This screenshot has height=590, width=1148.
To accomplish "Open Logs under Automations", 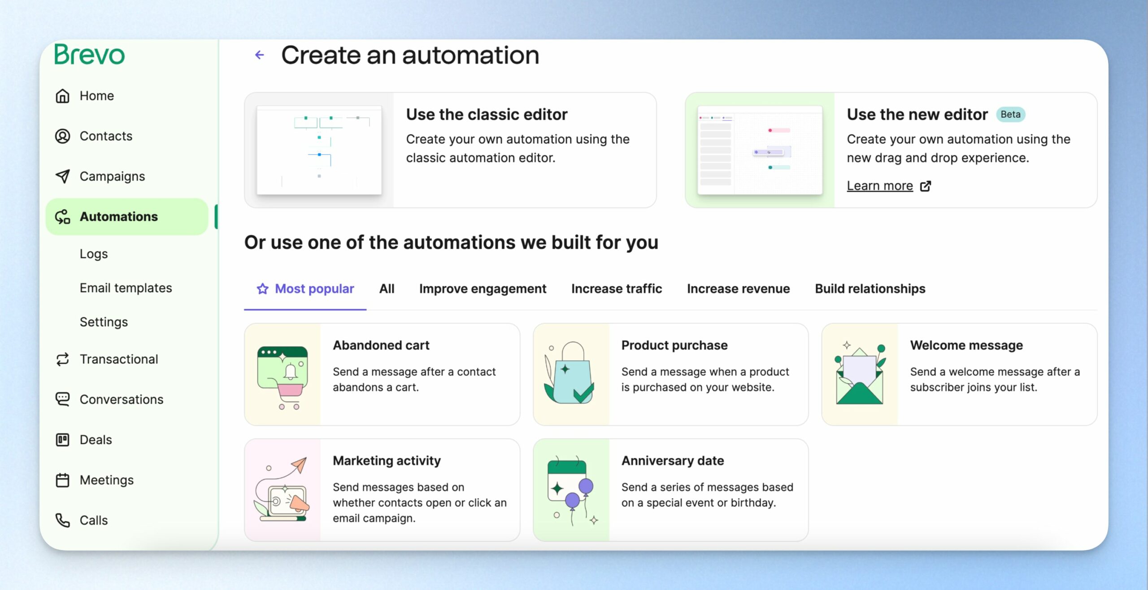I will click(94, 254).
